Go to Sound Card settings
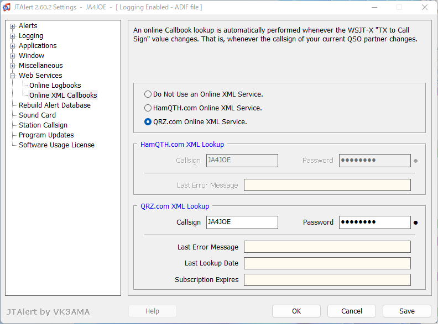Viewport: 438px width, 324px height. (37, 115)
